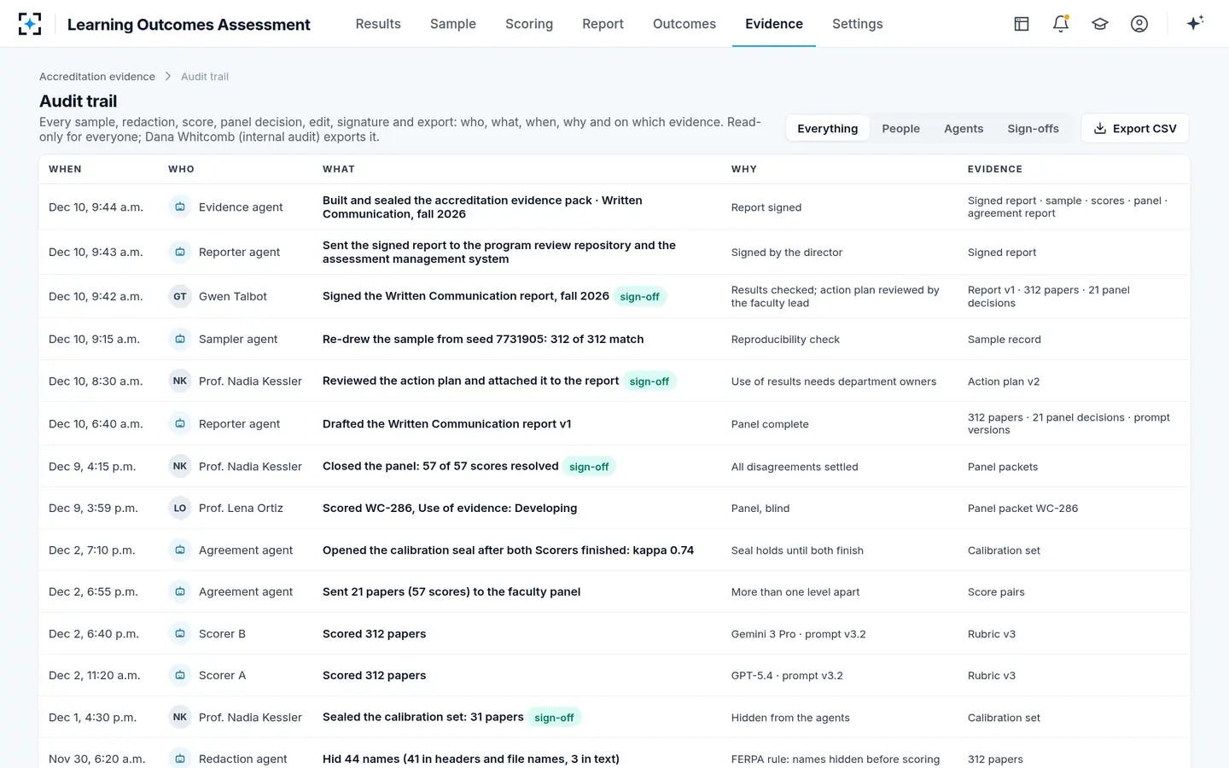1229x768 pixels.
Task: Click 'GPT-5.4 · prompt v3.2' cell
Action: [x=787, y=676]
